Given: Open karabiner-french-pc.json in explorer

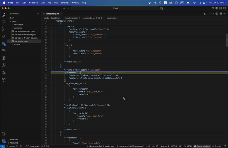Looking at the screenshot, I should [x=26, y=38].
